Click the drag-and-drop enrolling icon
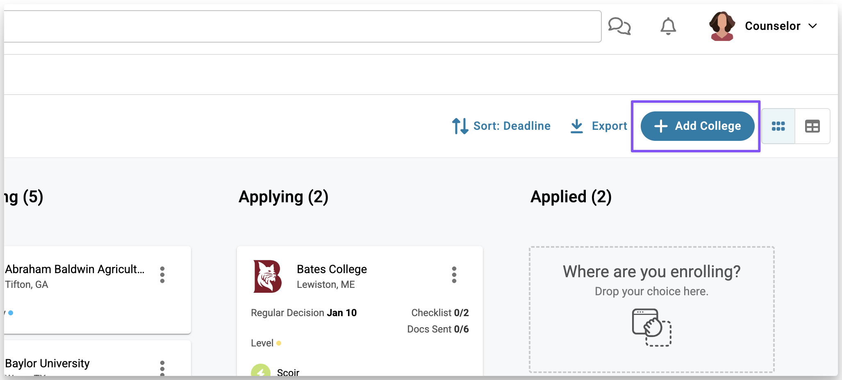The width and height of the screenshot is (842, 380). click(x=651, y=327)
